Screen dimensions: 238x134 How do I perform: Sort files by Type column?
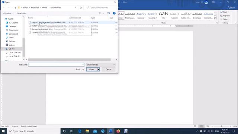[93, 18]
